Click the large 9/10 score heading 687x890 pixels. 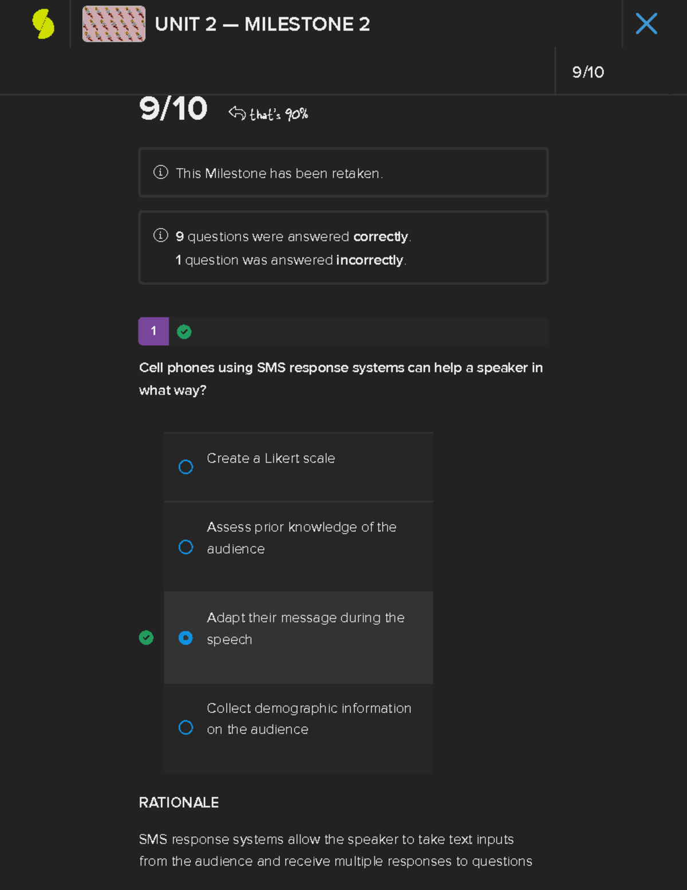click(x=173, y=109)
